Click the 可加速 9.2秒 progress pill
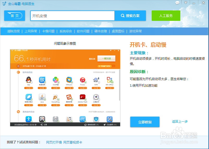 coord(106,66)
